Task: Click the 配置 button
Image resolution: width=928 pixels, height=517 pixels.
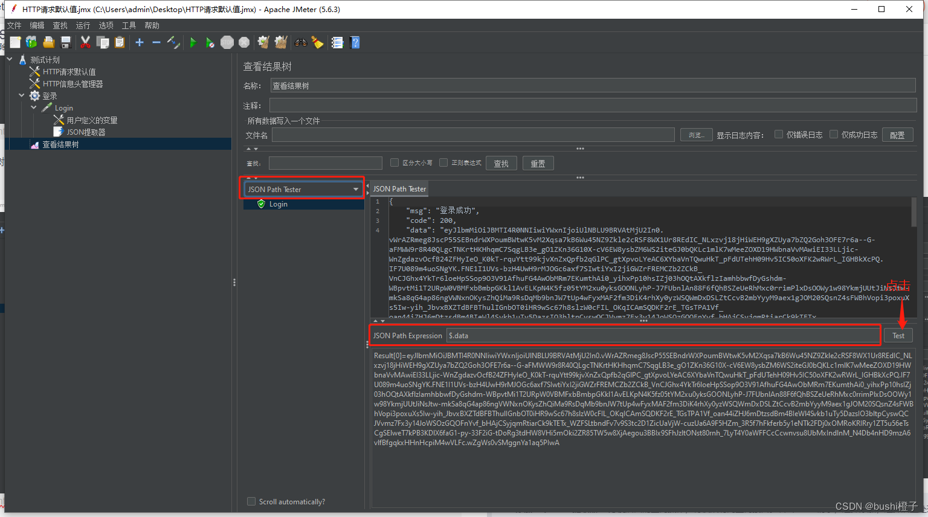Action: pos(897,135)
